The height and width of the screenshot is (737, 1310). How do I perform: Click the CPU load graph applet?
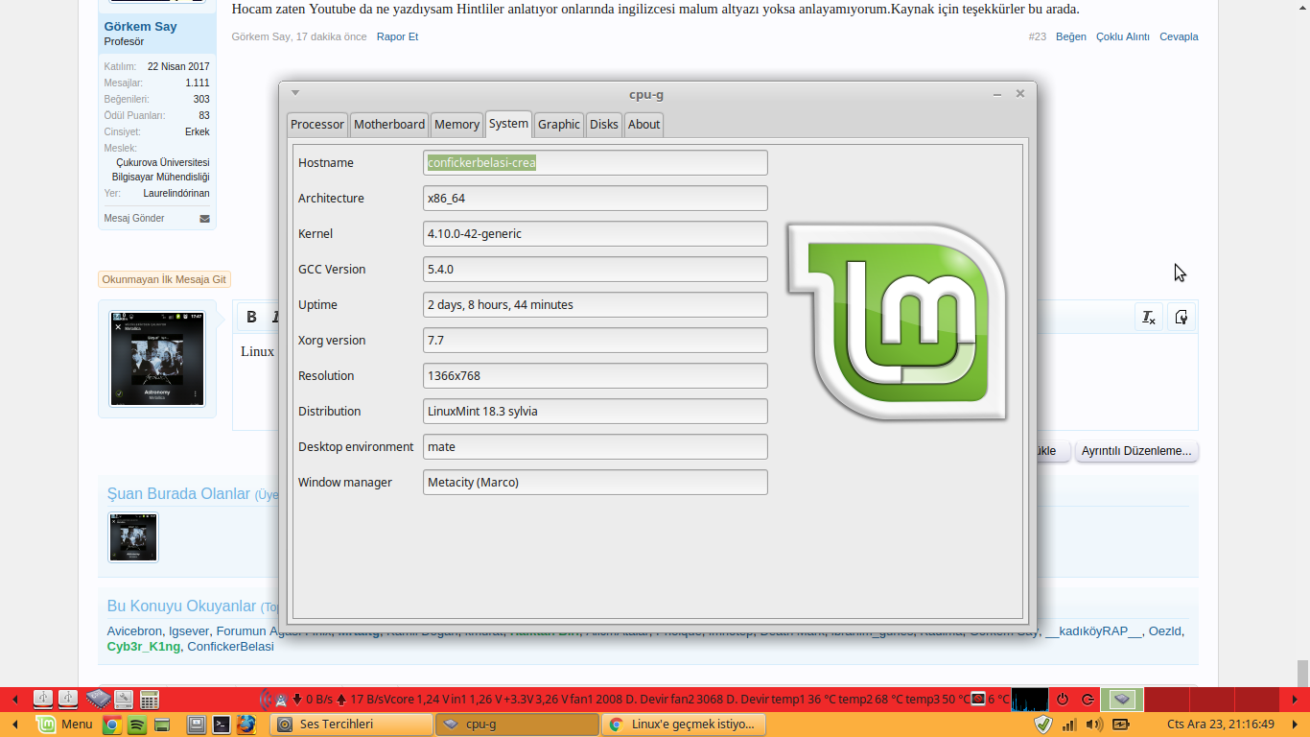1029,699
